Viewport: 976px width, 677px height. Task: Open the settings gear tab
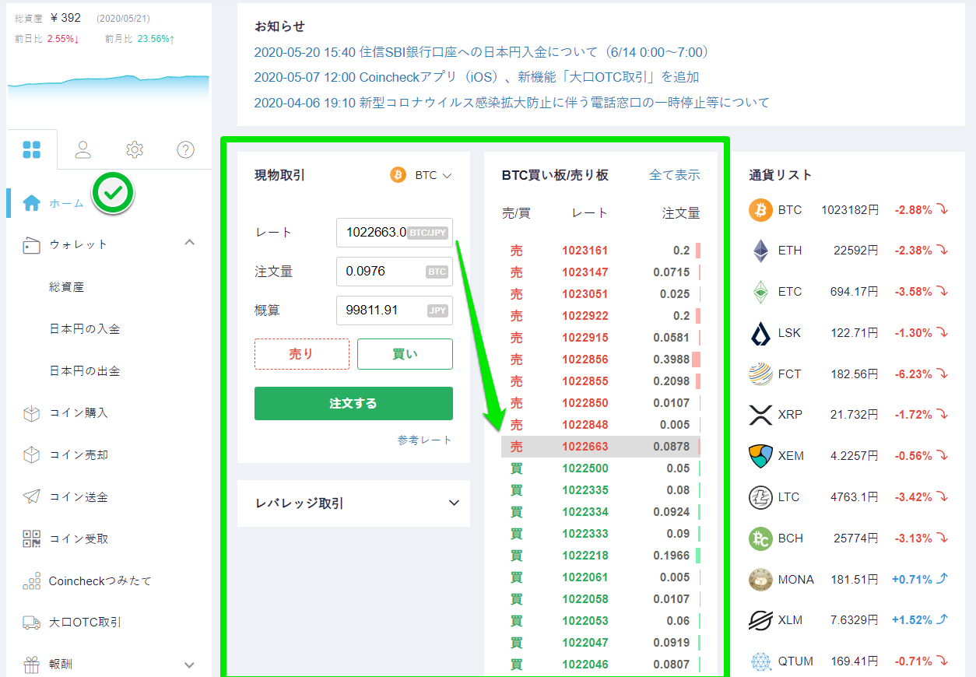tap(134, 149)
